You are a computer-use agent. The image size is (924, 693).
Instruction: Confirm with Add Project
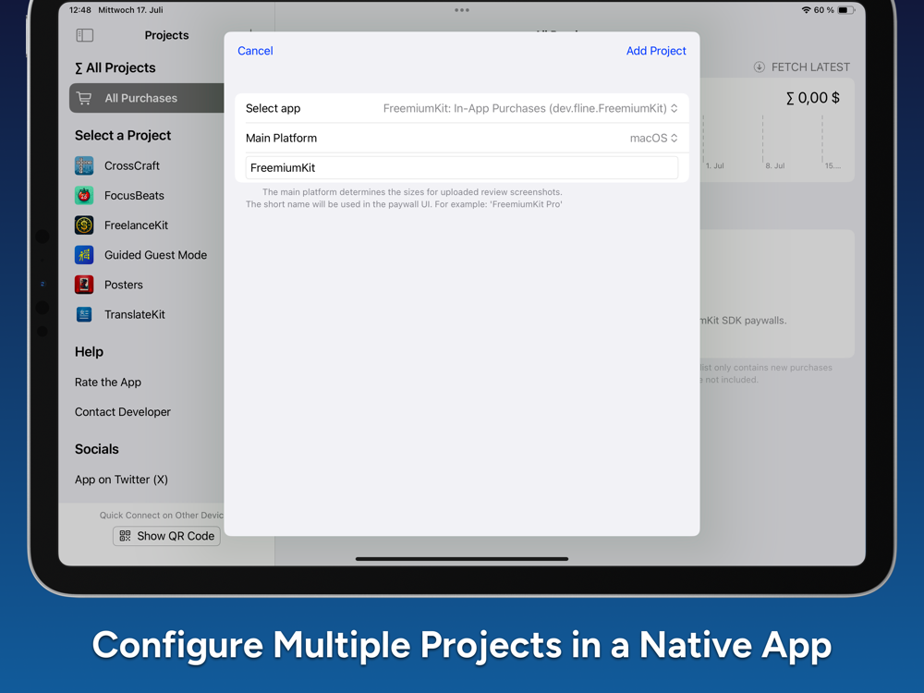click(656, 51)
